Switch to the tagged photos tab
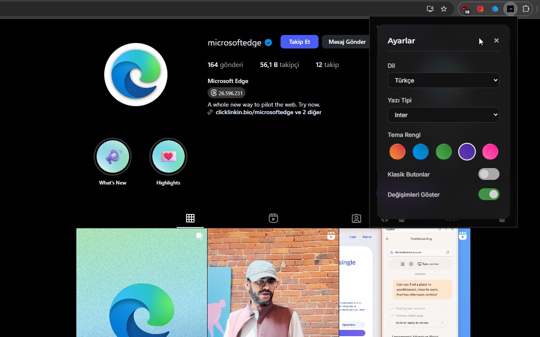540x337 pixels. coord(356,218)
